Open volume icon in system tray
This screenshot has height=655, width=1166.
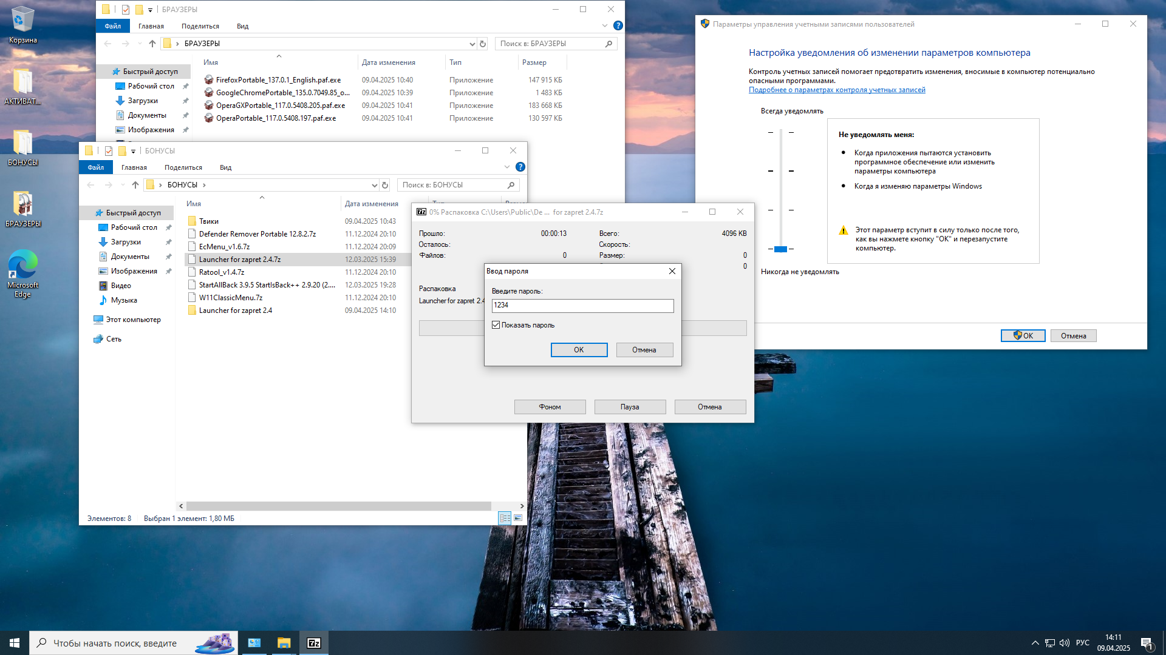click(x=1064, y=643)
